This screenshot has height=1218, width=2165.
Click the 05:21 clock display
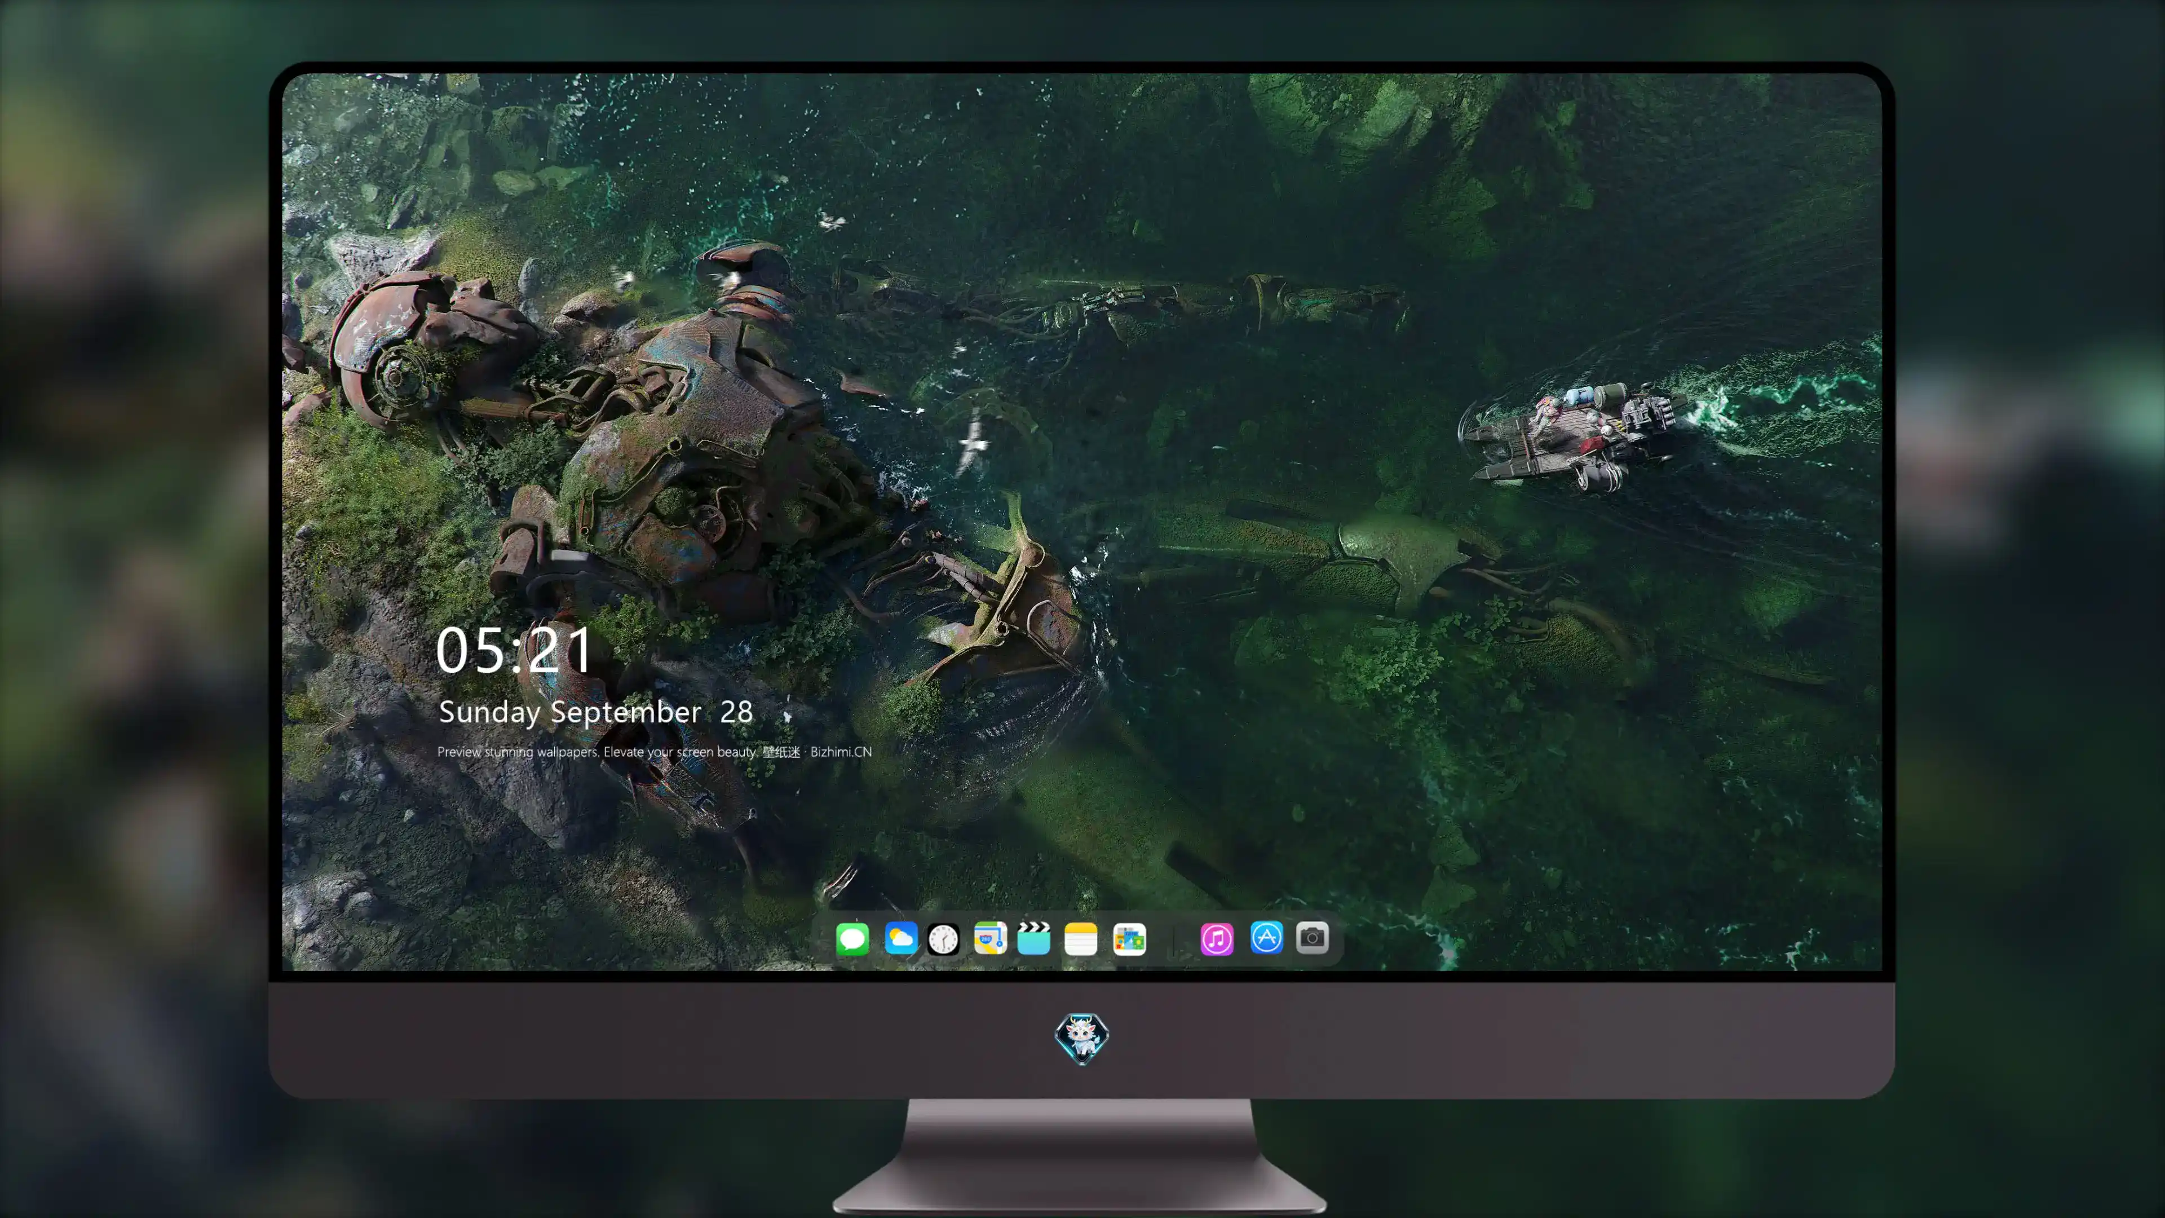(x=514, y=651)
